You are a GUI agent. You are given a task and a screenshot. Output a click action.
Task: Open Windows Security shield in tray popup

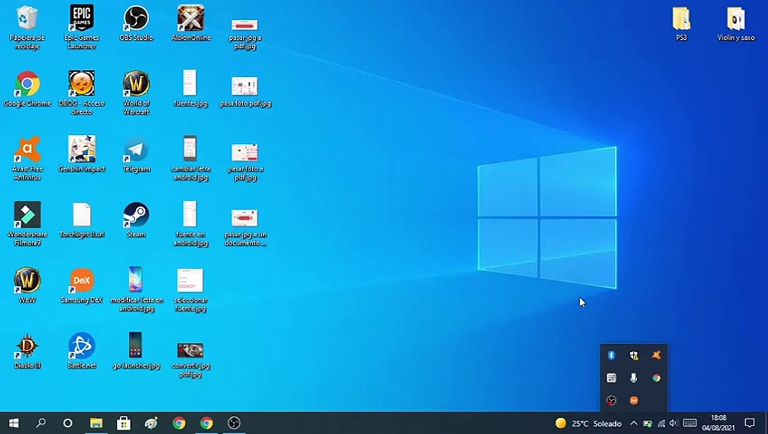(x=633, y=356)
